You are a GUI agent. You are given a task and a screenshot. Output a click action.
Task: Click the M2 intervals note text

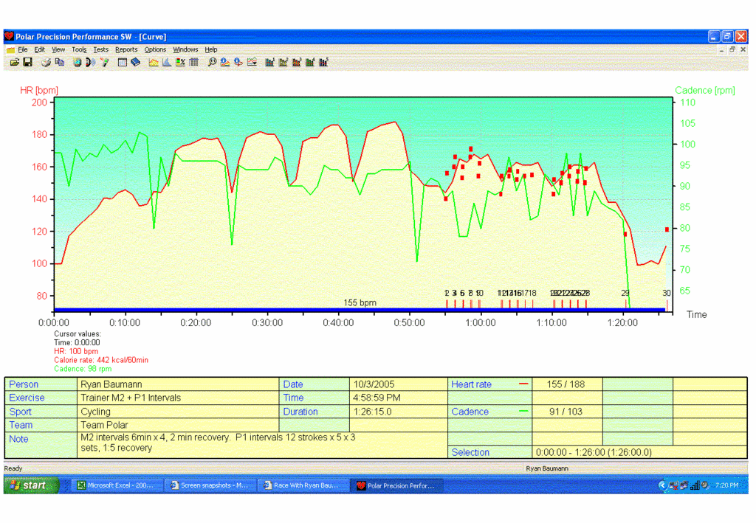tap(218, 443)
